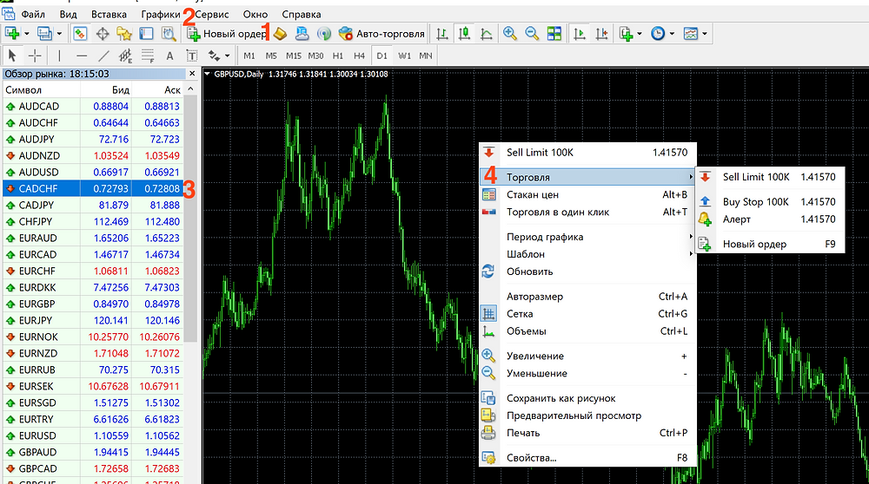Click the clock Periods icon

click(x=658, y=34)
